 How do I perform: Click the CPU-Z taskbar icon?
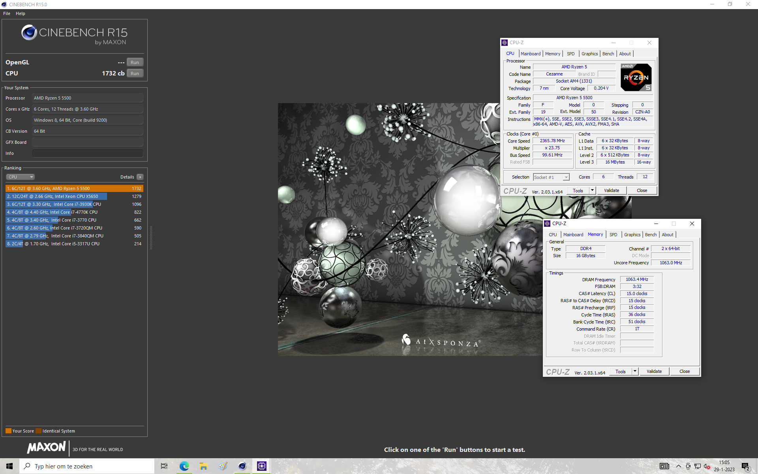tap(262, 466)
